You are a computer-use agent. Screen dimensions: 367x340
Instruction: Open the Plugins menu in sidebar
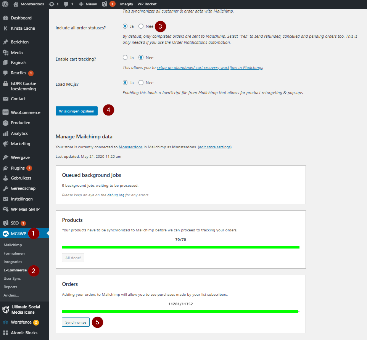pos(18,168)
